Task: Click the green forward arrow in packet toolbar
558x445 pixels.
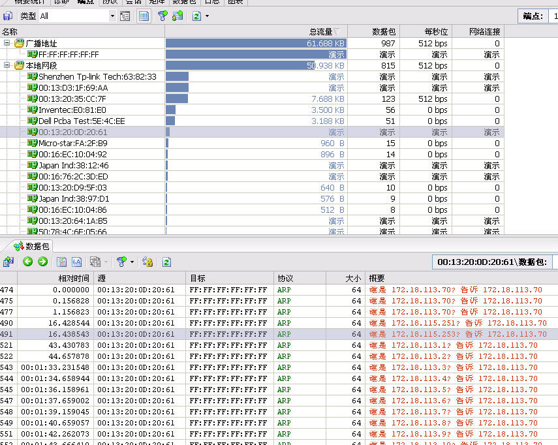Action: 42,262
